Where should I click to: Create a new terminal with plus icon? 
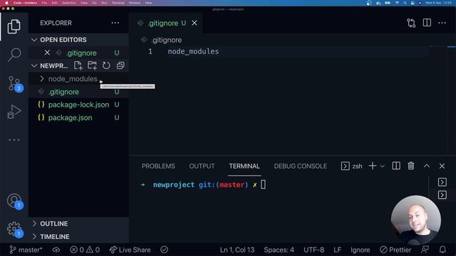373,166
